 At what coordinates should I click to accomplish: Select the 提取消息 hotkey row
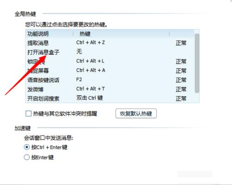110,43
